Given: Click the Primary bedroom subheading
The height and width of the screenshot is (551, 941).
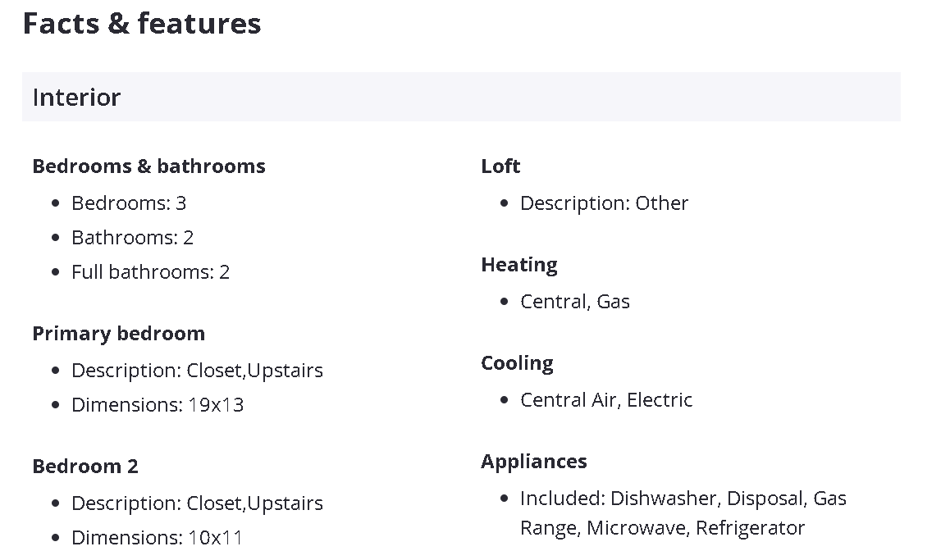Looking at the screenshot, I should click(118, 334).
